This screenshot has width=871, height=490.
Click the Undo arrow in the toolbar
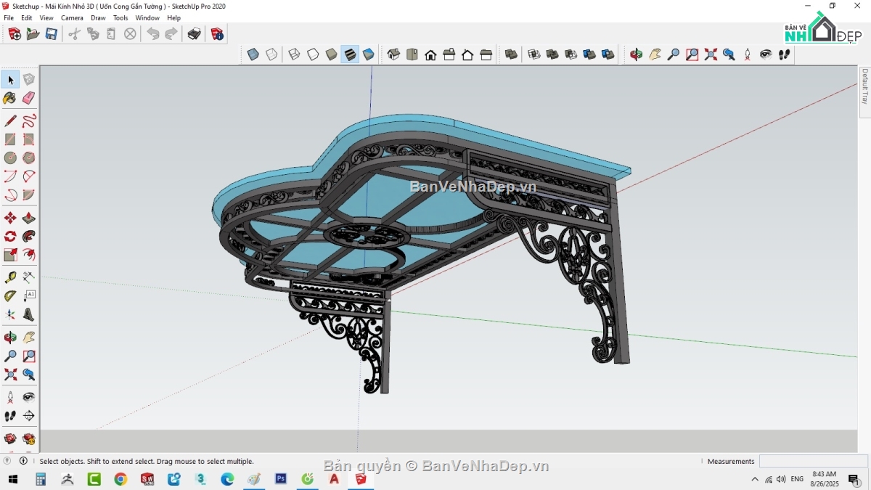click(x=152, y=33)
